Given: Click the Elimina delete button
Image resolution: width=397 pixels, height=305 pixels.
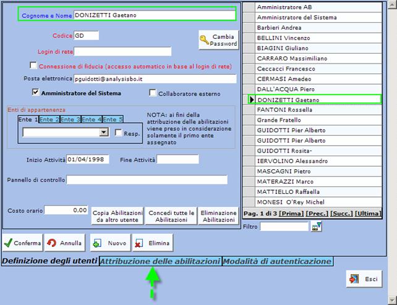Looking at the screenshot, I should [x=152, y=243].
